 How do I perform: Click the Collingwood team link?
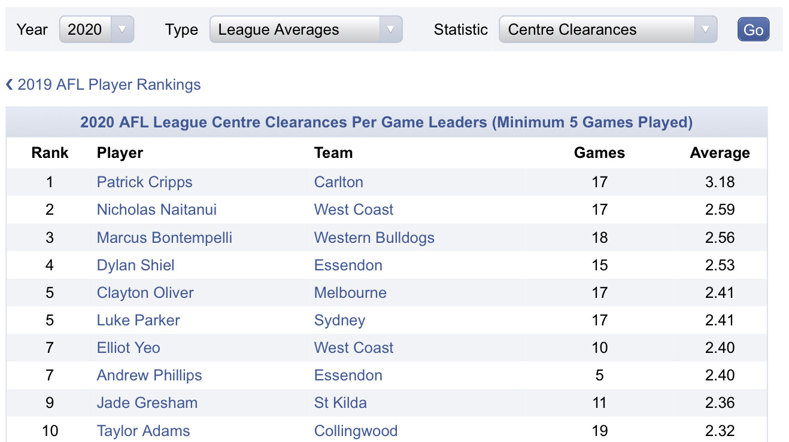point(356,431)
